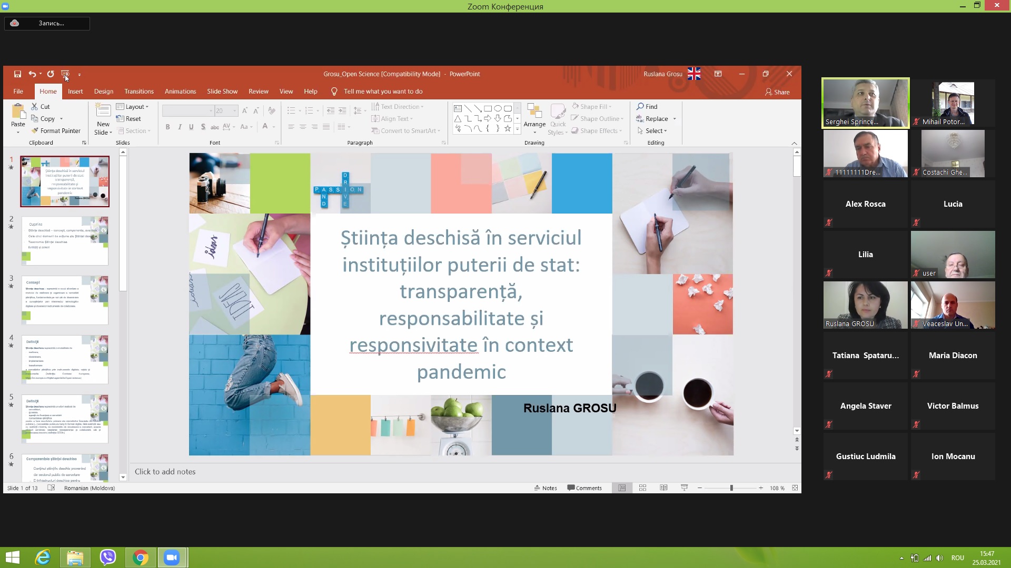Click the New Slide icon
1011x568 pixels.
click(103, 110)
